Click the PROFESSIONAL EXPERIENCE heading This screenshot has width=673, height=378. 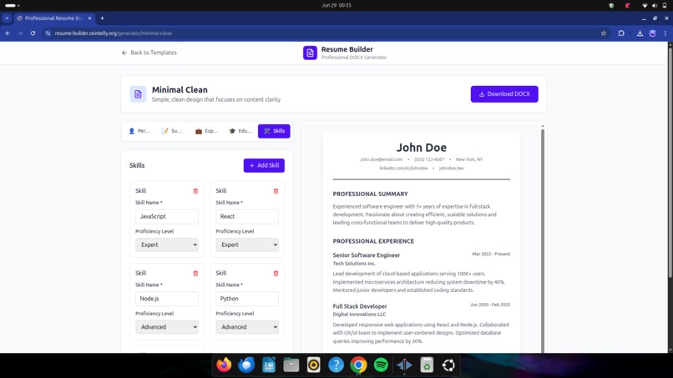pyautogui.click(x=373, y=241)
